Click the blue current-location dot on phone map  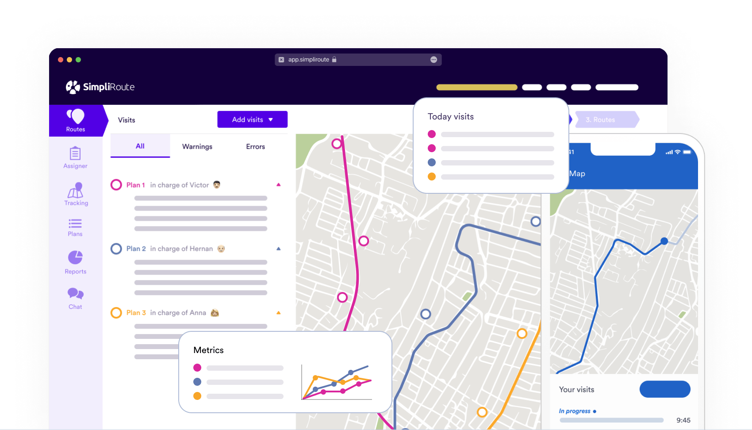point(664,241)
